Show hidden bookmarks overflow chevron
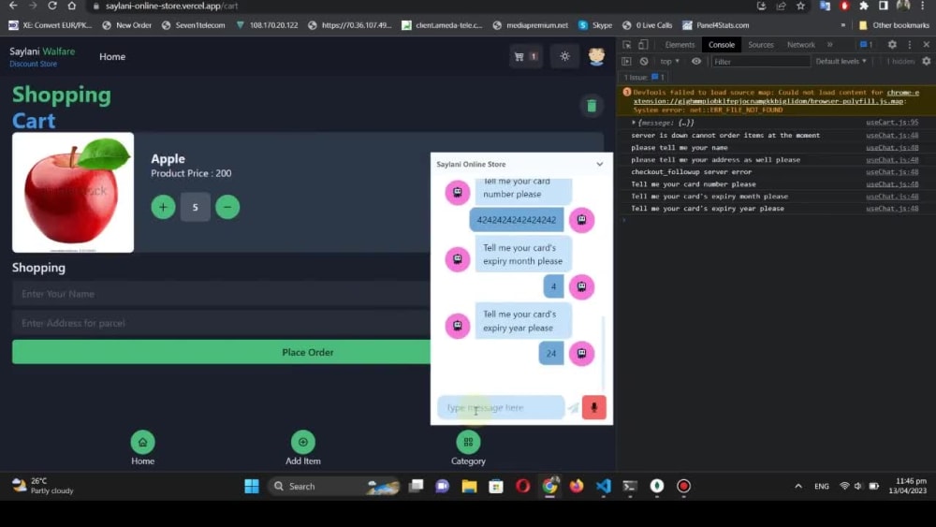936x527 pixels. (x=843, y=25)
